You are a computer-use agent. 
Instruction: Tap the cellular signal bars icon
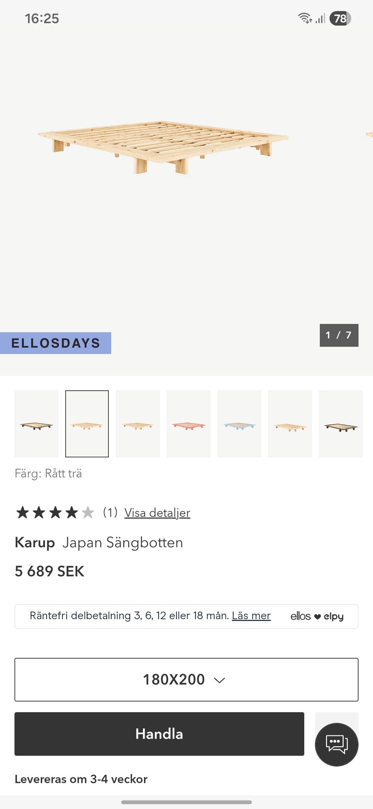[x=320, y=18]
